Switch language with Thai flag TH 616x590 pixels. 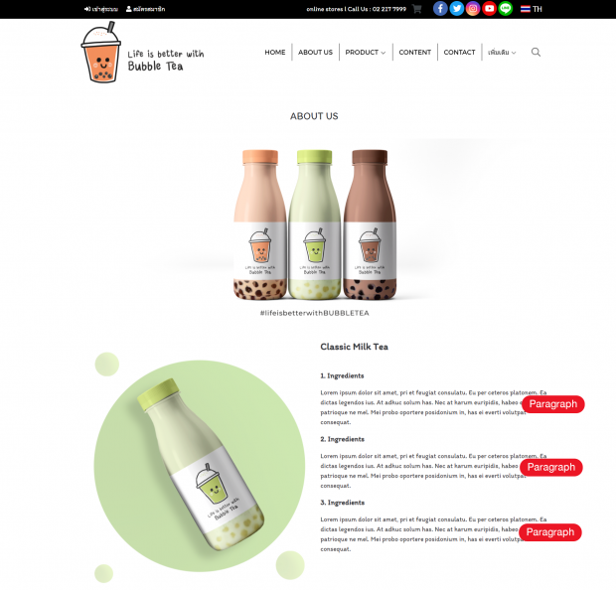click(532, 9)
